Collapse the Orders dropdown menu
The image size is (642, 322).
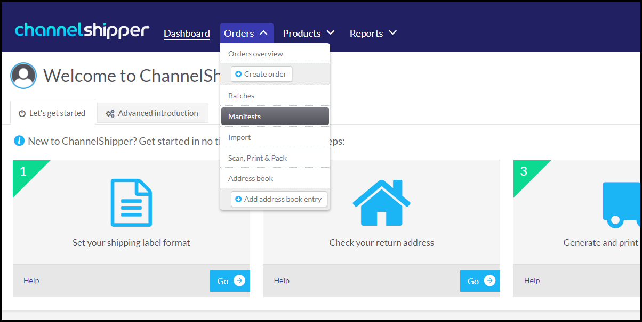tap(246, 33)
